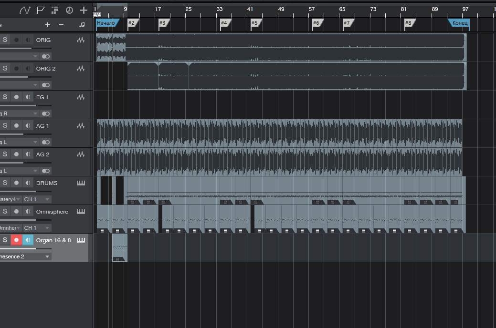Open the tempo track clock icon
Viewport: 496px width, 328px height.
[69, 10]
